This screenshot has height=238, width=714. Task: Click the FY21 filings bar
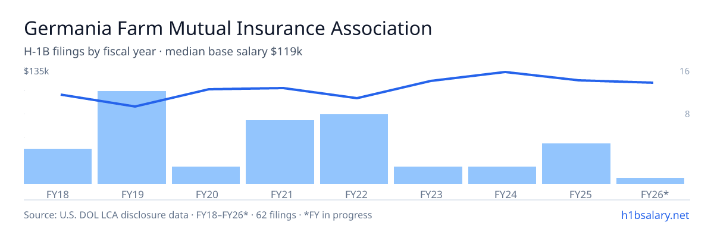point(280,152)
